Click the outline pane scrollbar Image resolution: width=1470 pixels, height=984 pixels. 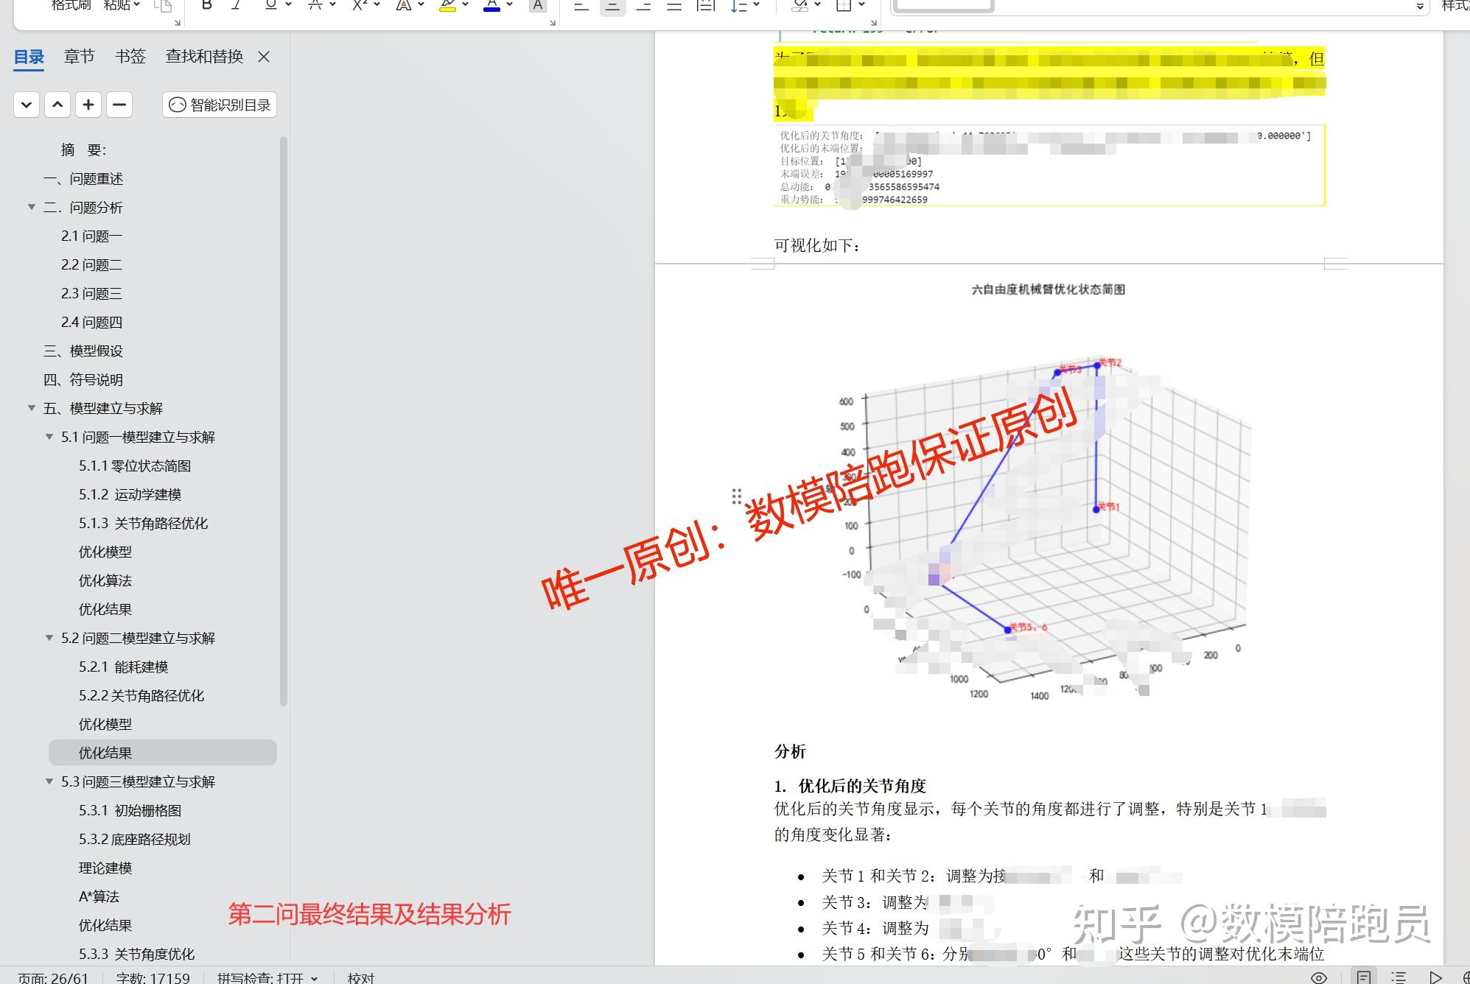tap(284, 421)
